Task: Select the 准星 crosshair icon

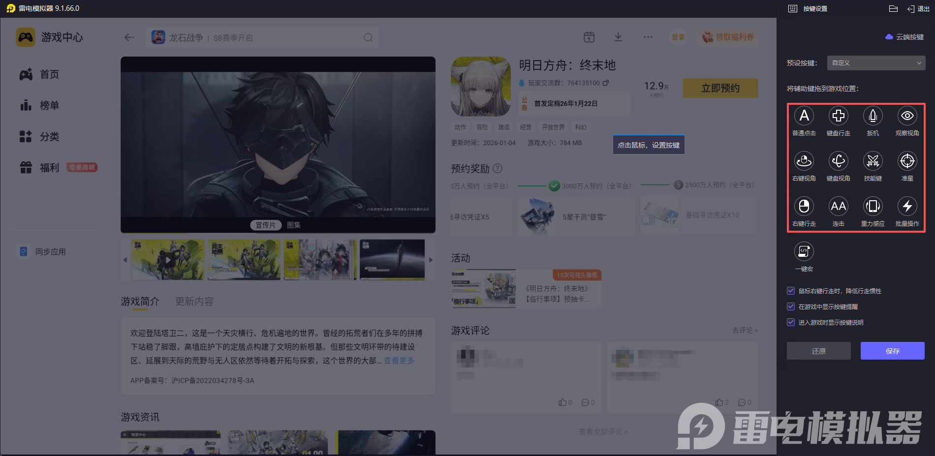Action: [x=907, y=161]
